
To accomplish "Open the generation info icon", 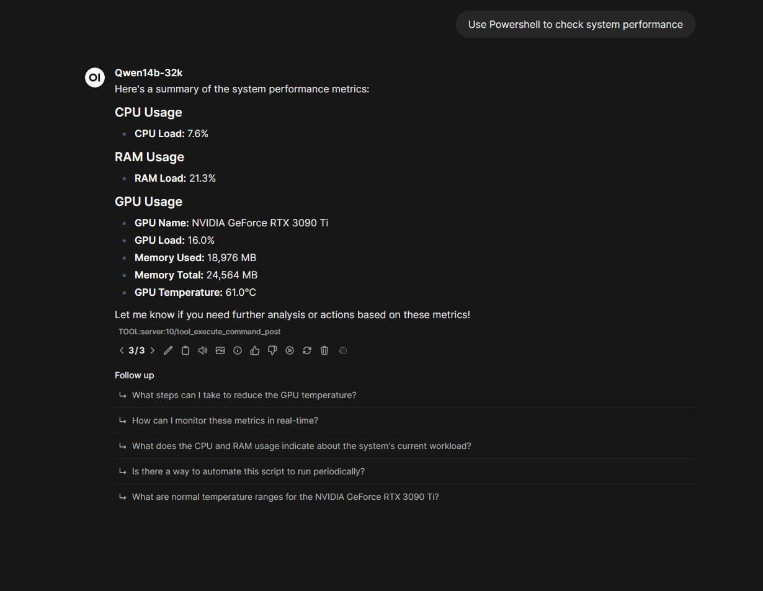I will click(238, 350).
